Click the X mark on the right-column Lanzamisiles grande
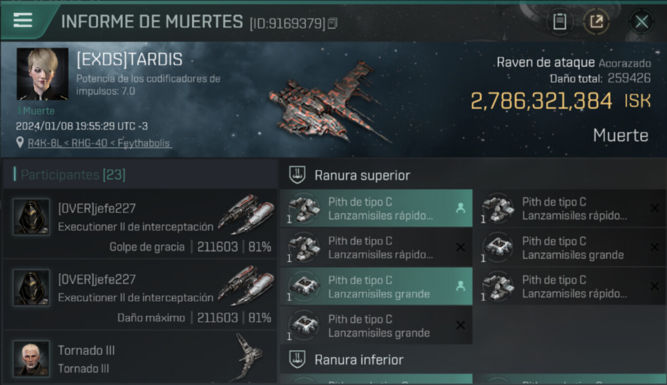667x385 pixels. tap(654, 247)
